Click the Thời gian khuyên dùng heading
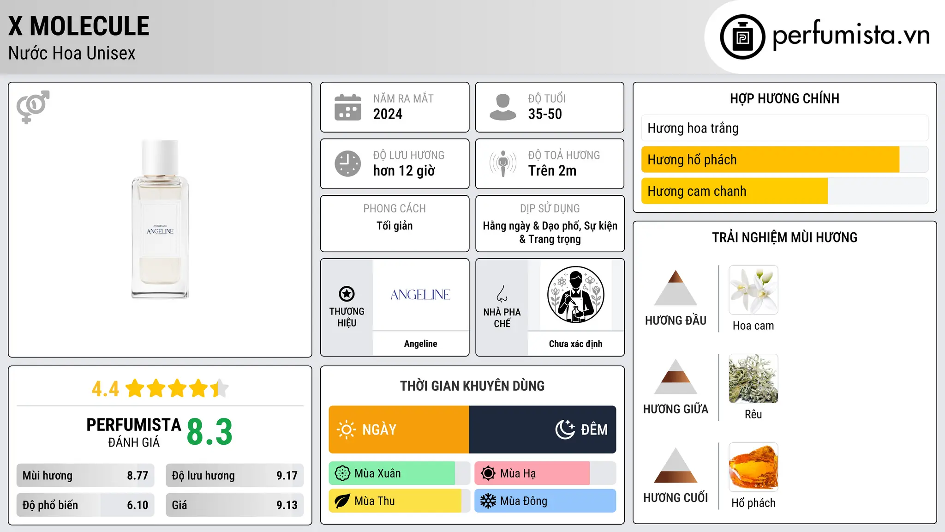945x532 pixels. click(x=472, y=386)
